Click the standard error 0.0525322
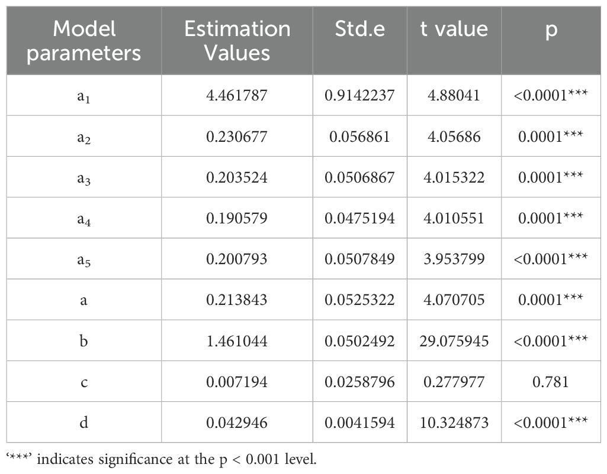This screenshot has width=607, height=474. point(359,300)
